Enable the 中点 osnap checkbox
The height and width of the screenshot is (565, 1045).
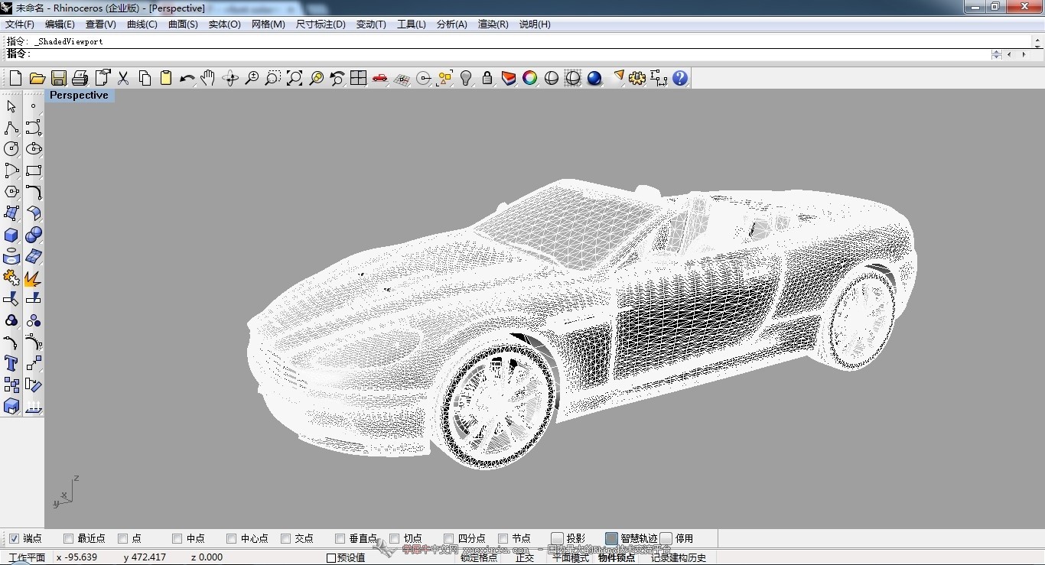[177, 538]
